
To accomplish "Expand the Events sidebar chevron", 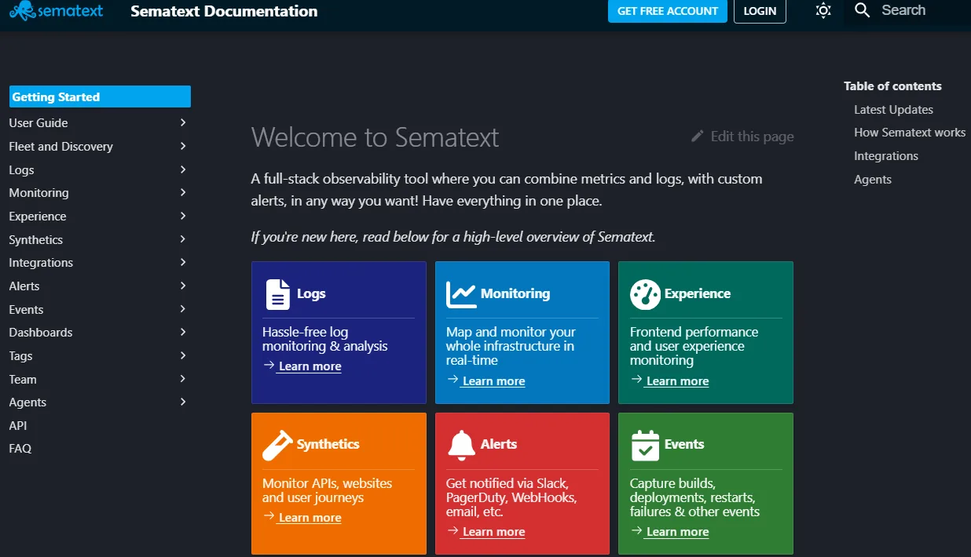I will (x=183, y=309).
